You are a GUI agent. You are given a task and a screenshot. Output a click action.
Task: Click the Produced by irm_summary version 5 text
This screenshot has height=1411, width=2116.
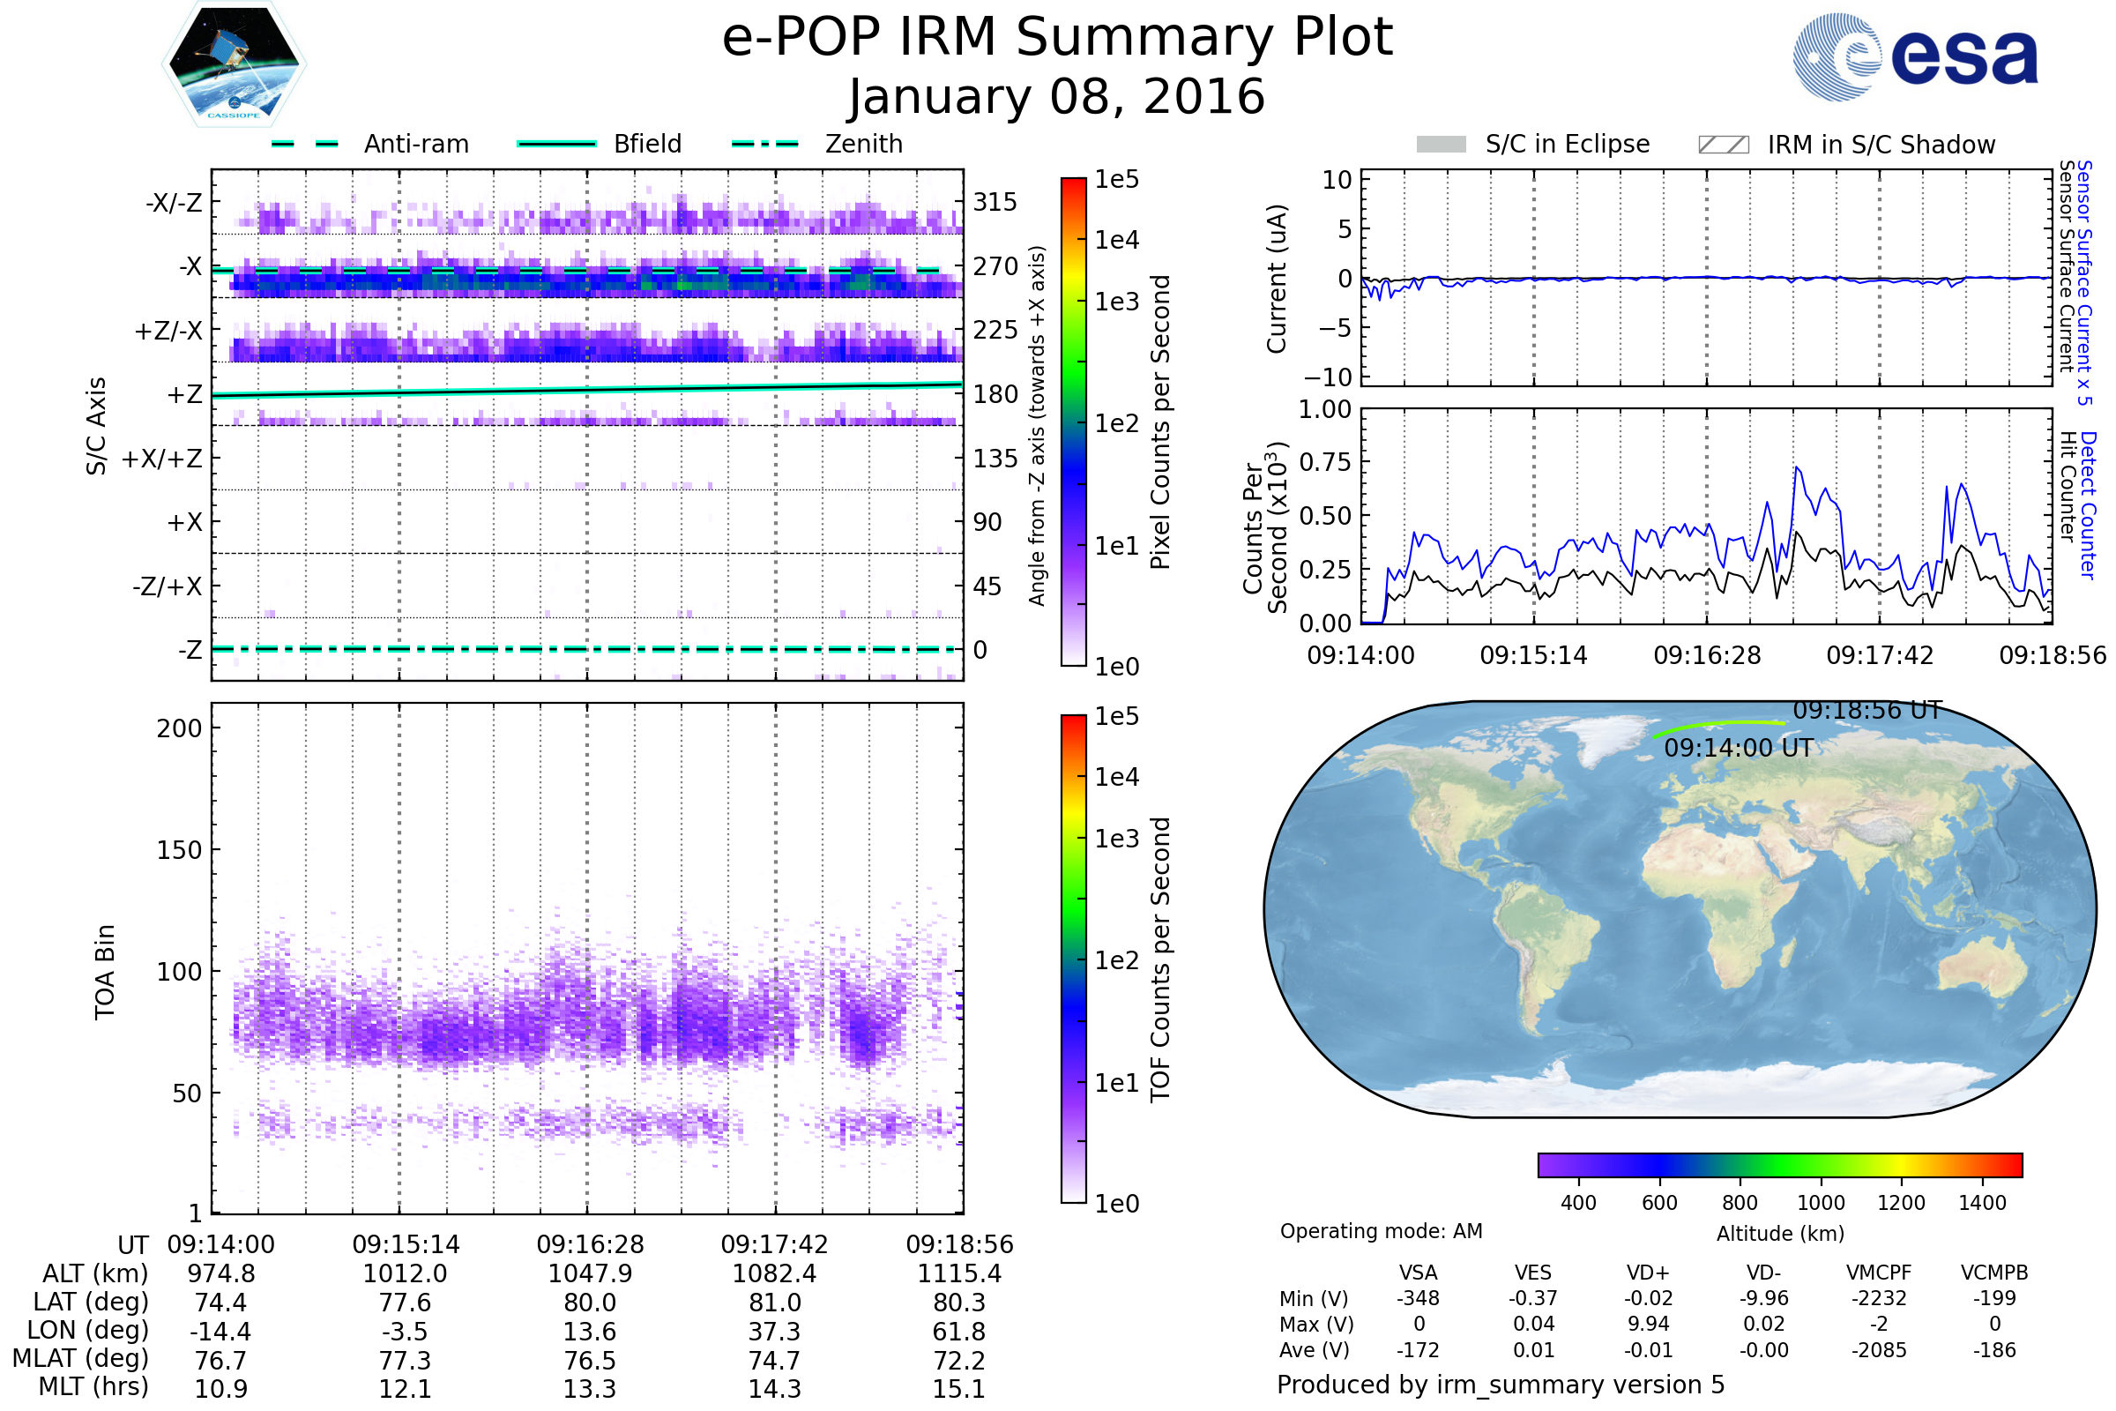pos(1501,1384)
